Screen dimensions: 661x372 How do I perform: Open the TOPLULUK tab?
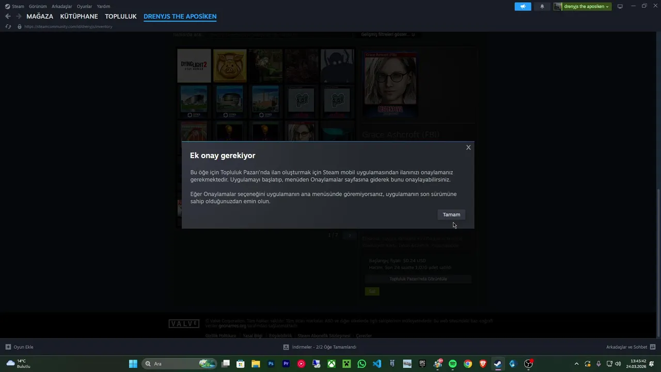(x=121, y=17)
